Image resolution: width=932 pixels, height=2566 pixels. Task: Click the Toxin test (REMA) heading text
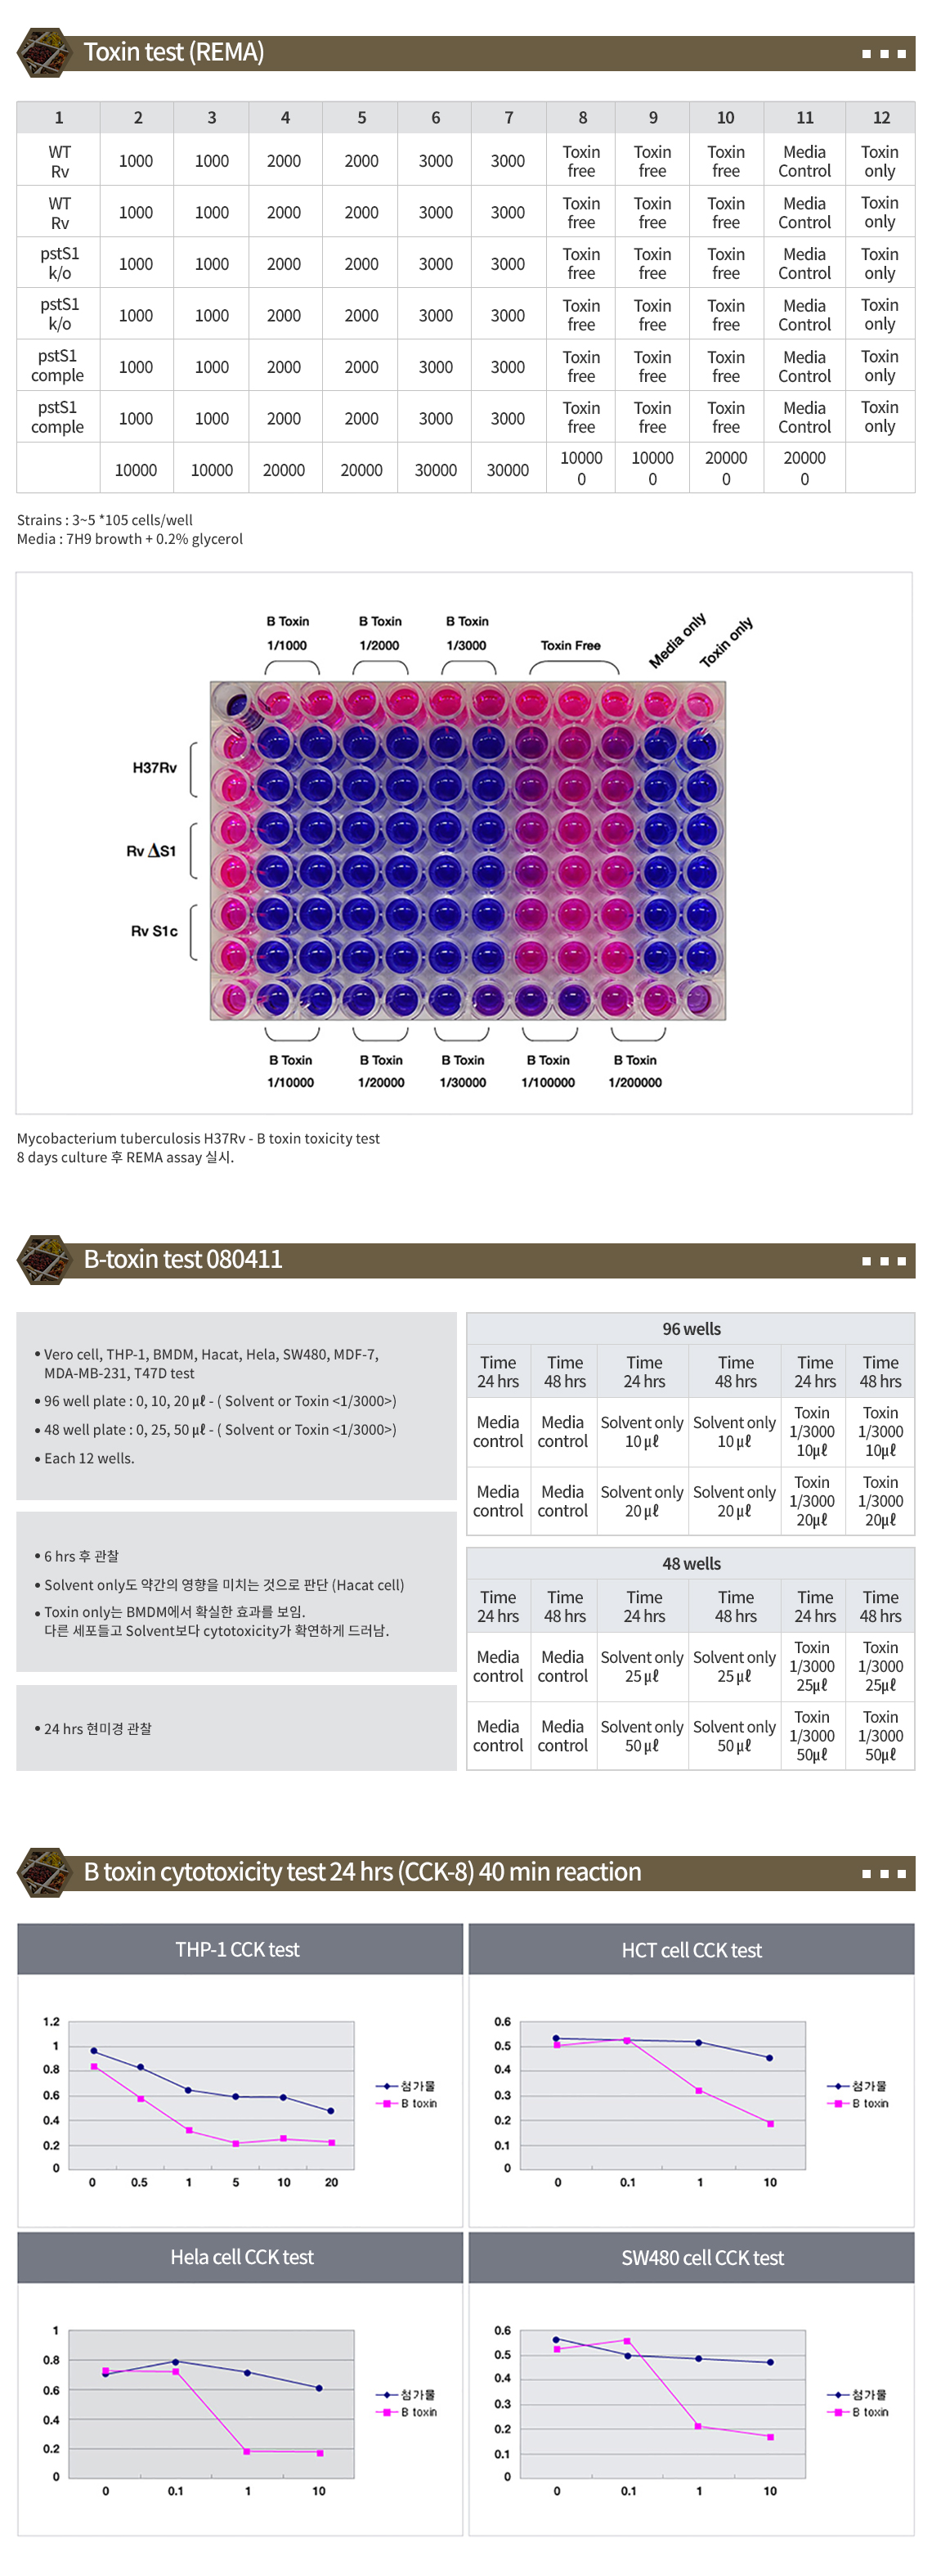coord(174,52)
